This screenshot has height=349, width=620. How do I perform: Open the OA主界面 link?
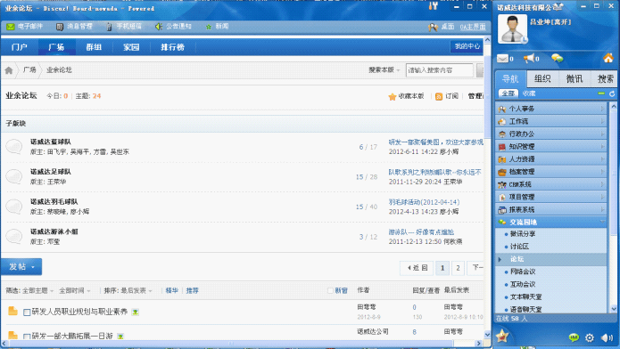pos(473,27)
